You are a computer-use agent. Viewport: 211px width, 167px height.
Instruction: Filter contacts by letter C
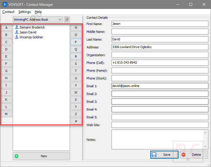click(6, 42)
